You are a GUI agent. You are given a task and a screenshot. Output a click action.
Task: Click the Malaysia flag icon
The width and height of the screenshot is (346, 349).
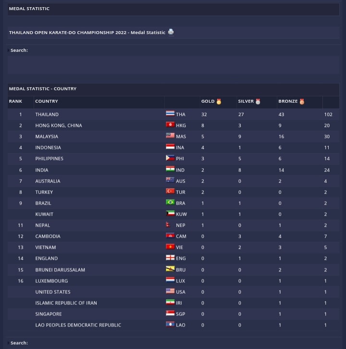170,136
